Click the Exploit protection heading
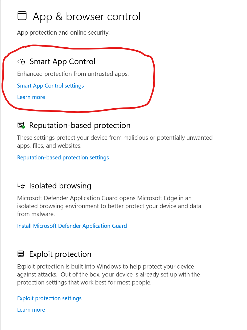Screen dimensions: 247x330 coord(60,254)
